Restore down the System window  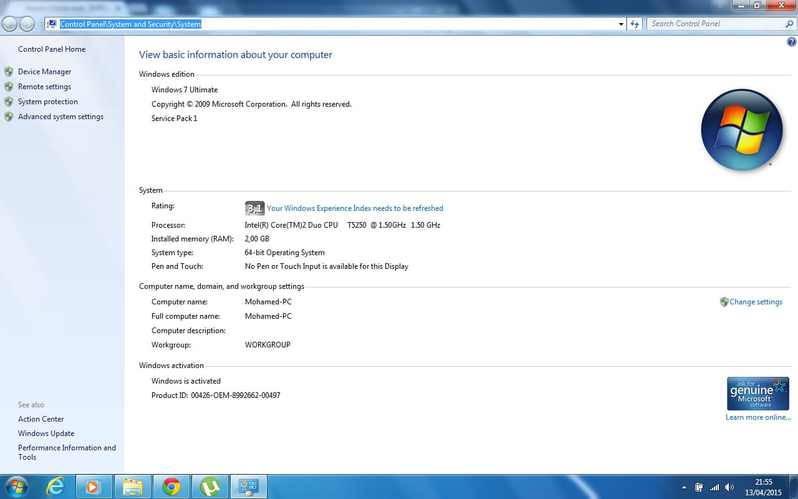pos(757,6)
